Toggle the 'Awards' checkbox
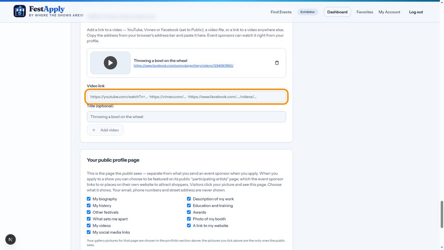 point(189,212)
